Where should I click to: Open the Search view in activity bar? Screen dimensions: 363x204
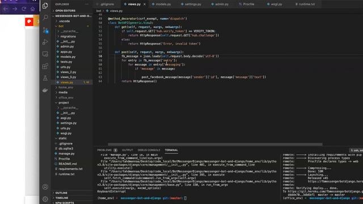45,18
